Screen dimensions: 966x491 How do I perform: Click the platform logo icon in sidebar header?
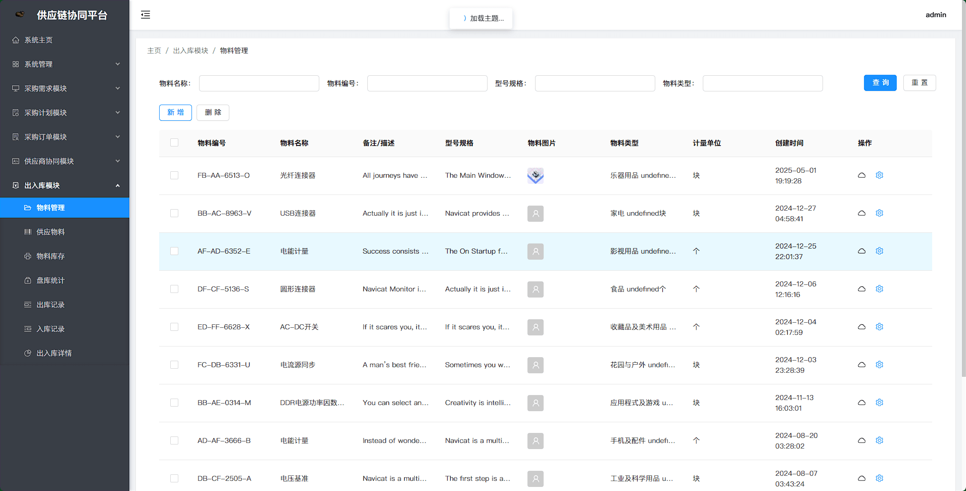pos(20,15)
